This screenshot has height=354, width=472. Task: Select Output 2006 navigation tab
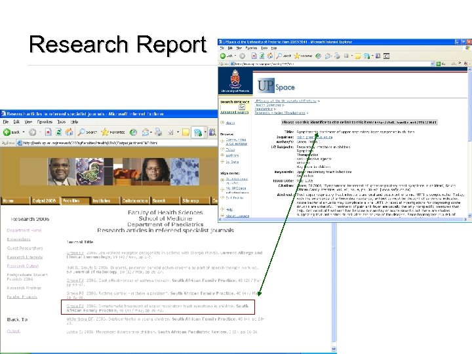pos(45,201)
